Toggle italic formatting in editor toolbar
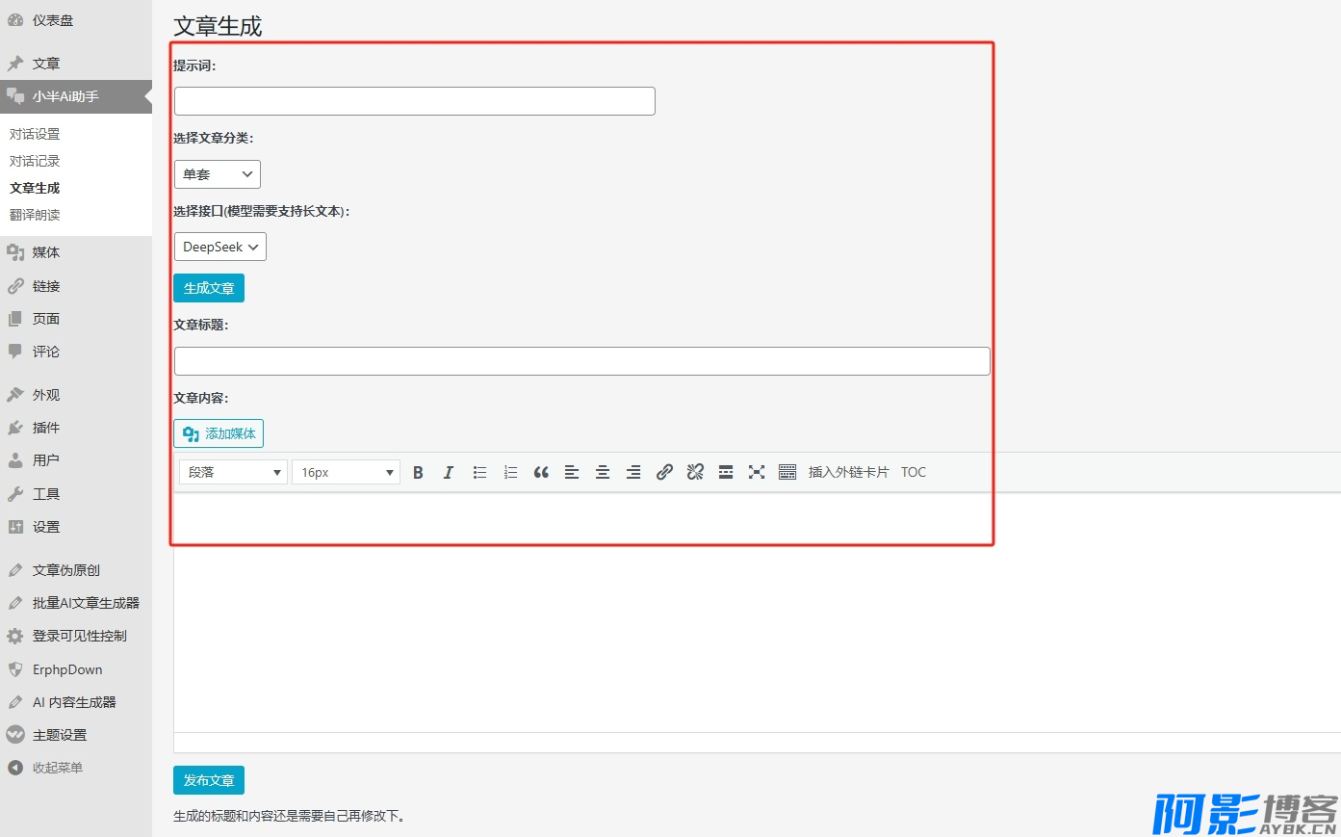Screen dimensions: 1341x837 pos(449,472)
